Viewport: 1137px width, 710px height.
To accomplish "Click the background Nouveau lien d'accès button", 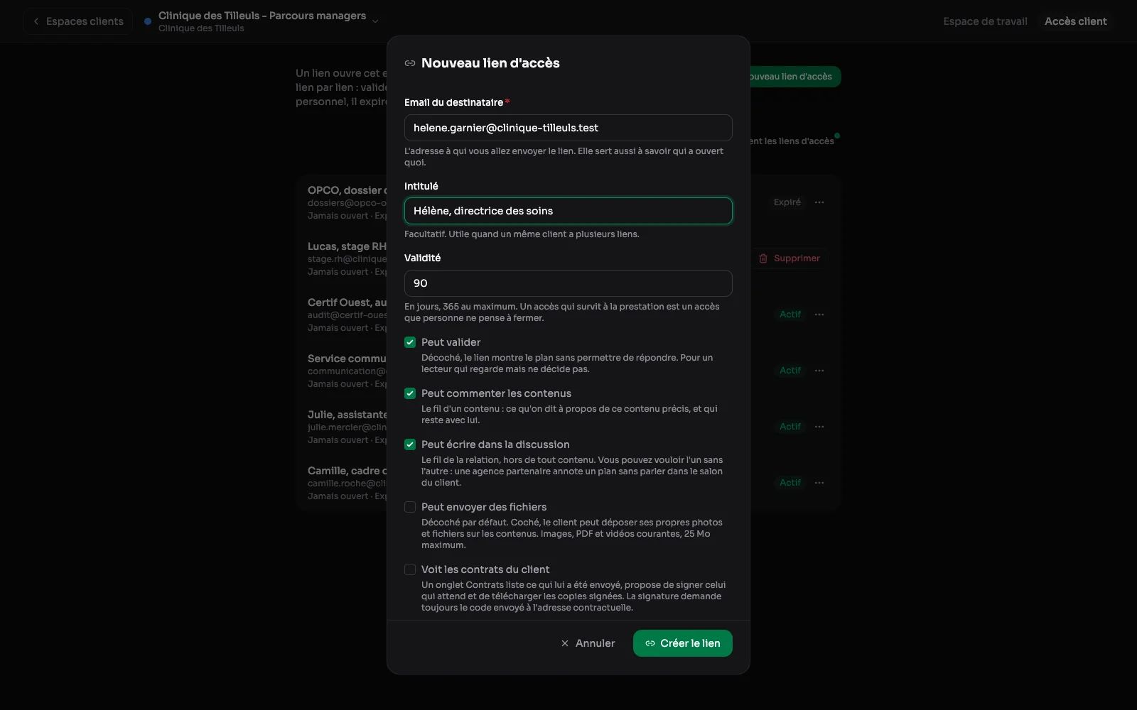I will 795,77.
